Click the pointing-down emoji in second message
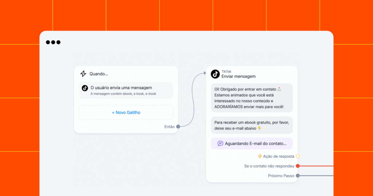The height and width of the screenshot is (196, 373). click(x=259, y=128)
